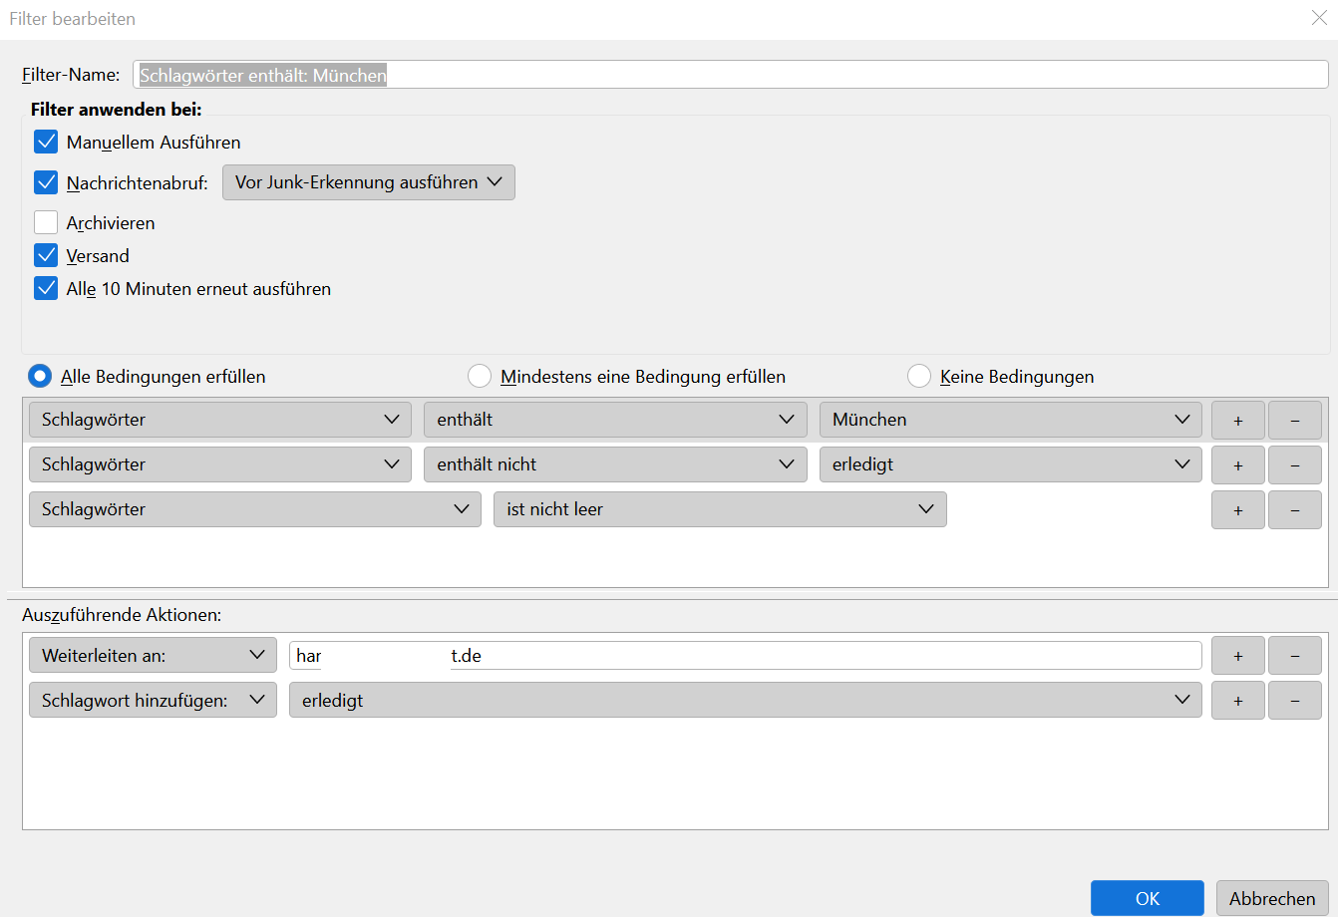Screen dimensions: 1338x917
Task: Toggle the Nachrichtenabruf checkbox
Action: [x=46, y=182]
